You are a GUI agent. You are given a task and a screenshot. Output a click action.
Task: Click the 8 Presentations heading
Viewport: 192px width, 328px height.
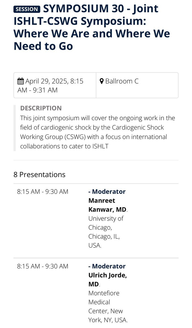(x=39, y=174)
